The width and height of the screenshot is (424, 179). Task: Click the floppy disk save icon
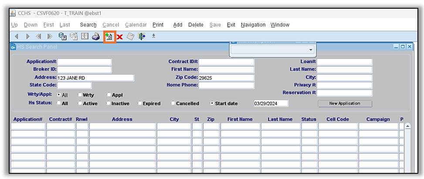tap(130, 37)
